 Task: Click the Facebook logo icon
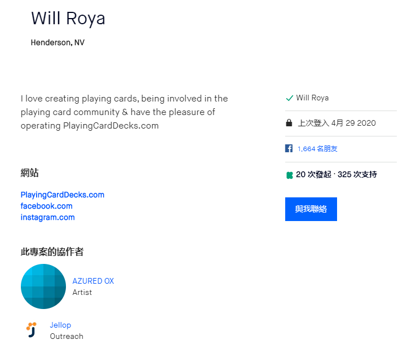click(289, 149)
